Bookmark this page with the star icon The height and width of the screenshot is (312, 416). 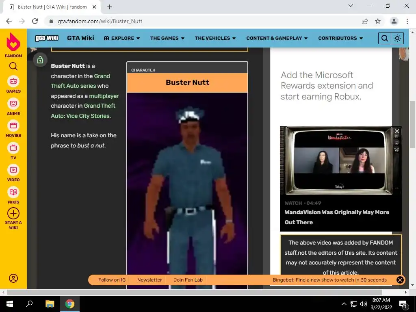[x=378, y=21]
